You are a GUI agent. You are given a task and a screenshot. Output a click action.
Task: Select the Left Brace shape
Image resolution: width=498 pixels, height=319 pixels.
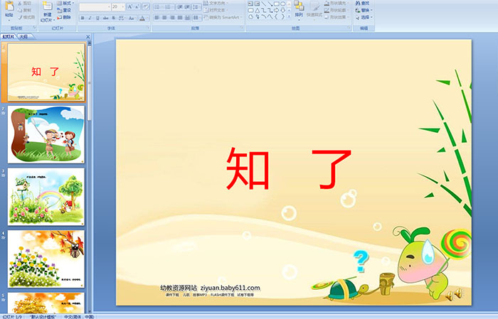(x=276, y=16)
